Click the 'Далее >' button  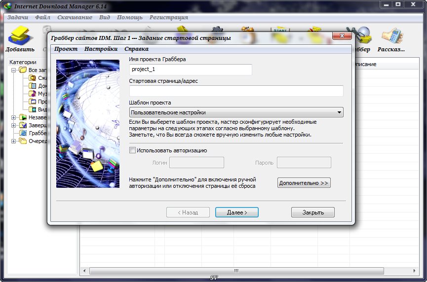point(236,212)
